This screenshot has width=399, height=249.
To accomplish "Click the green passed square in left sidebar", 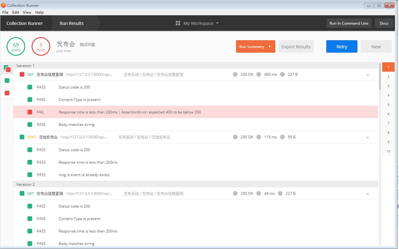I will 7,80.
